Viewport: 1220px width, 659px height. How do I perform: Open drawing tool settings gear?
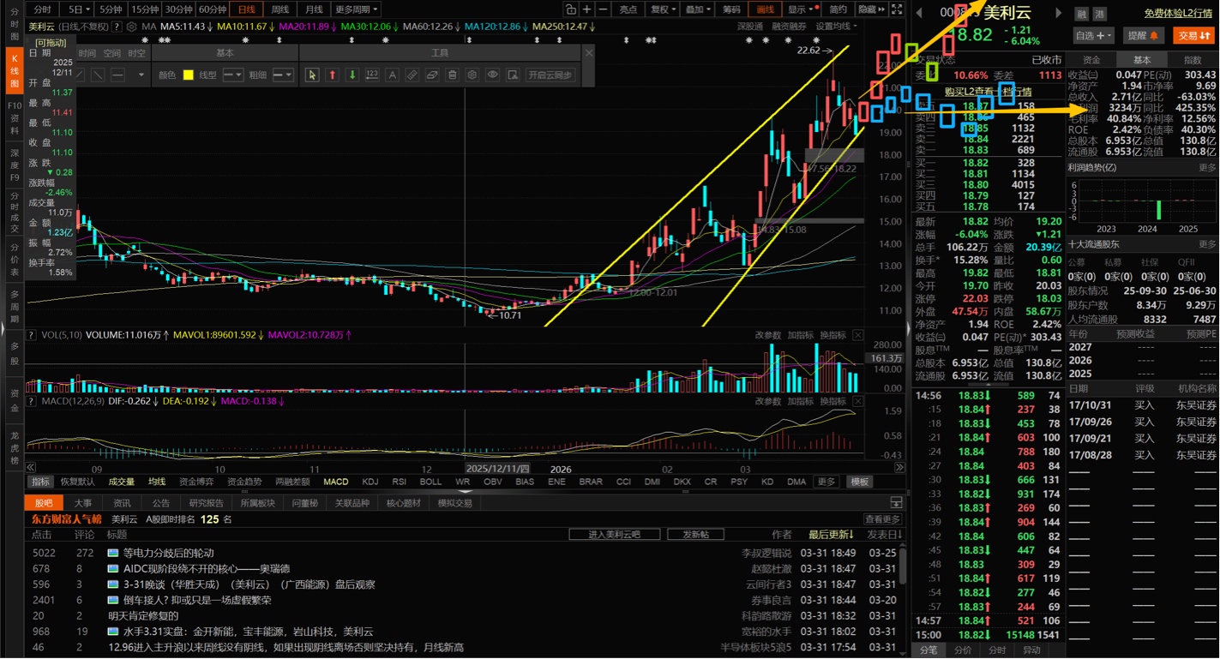coord(472,75)
